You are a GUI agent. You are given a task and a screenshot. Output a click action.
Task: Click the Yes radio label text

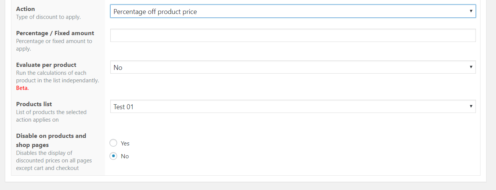coord(125,144)
